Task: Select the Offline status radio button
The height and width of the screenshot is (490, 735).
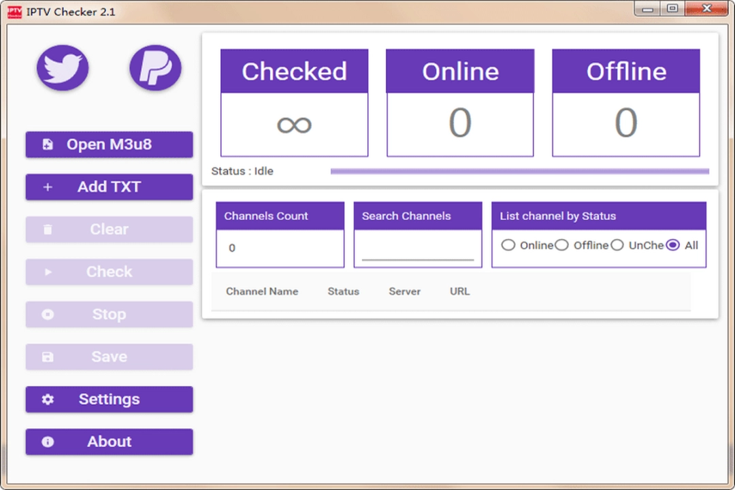Action: pyautogui.click(x=562, y=245)
